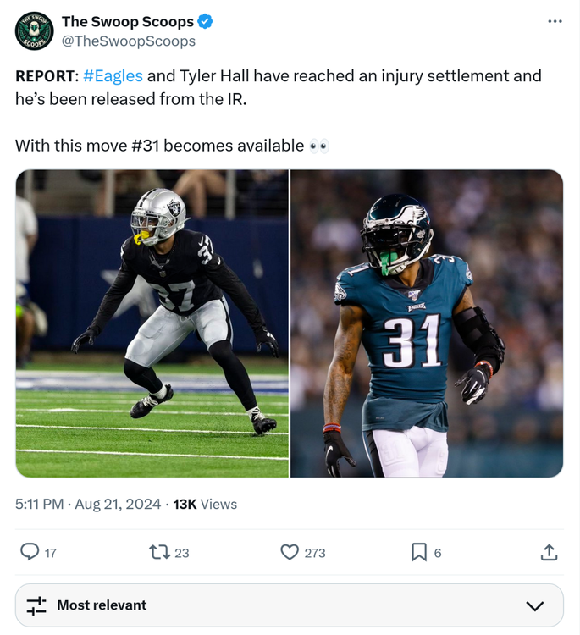Open the Eagles number 31 photo
580x635 pixels.
pyautogui.click(x=427, y=323)
